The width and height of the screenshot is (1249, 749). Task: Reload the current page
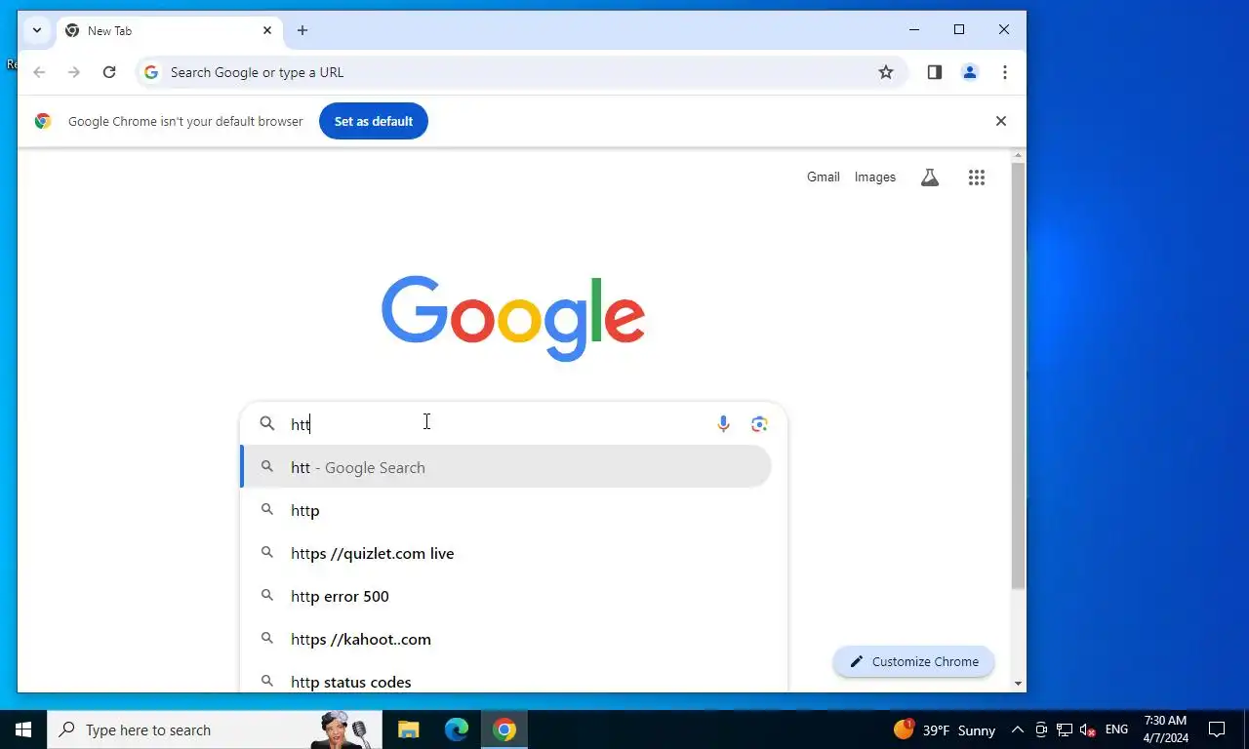point(109,72)
